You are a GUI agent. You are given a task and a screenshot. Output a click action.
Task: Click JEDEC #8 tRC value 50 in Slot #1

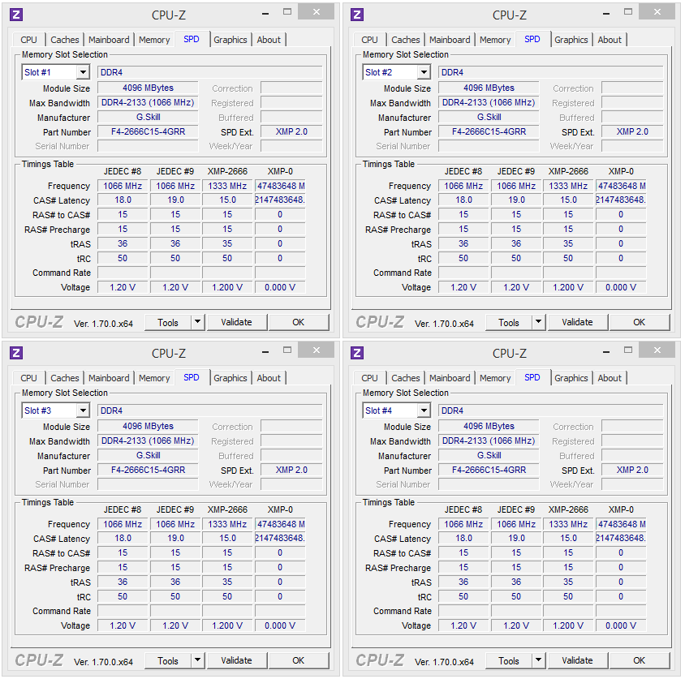click(123, 258)
